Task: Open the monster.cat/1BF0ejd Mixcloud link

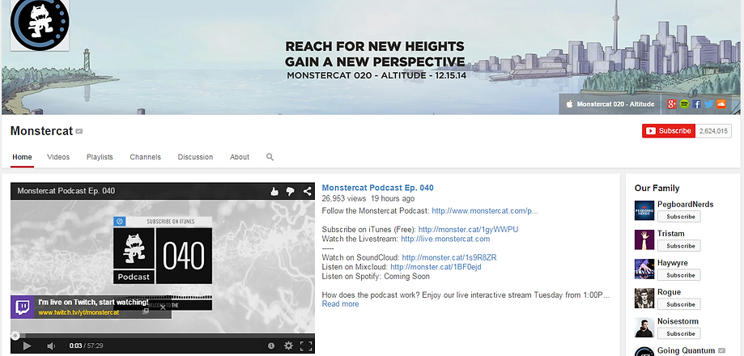Action: point(436,267)
